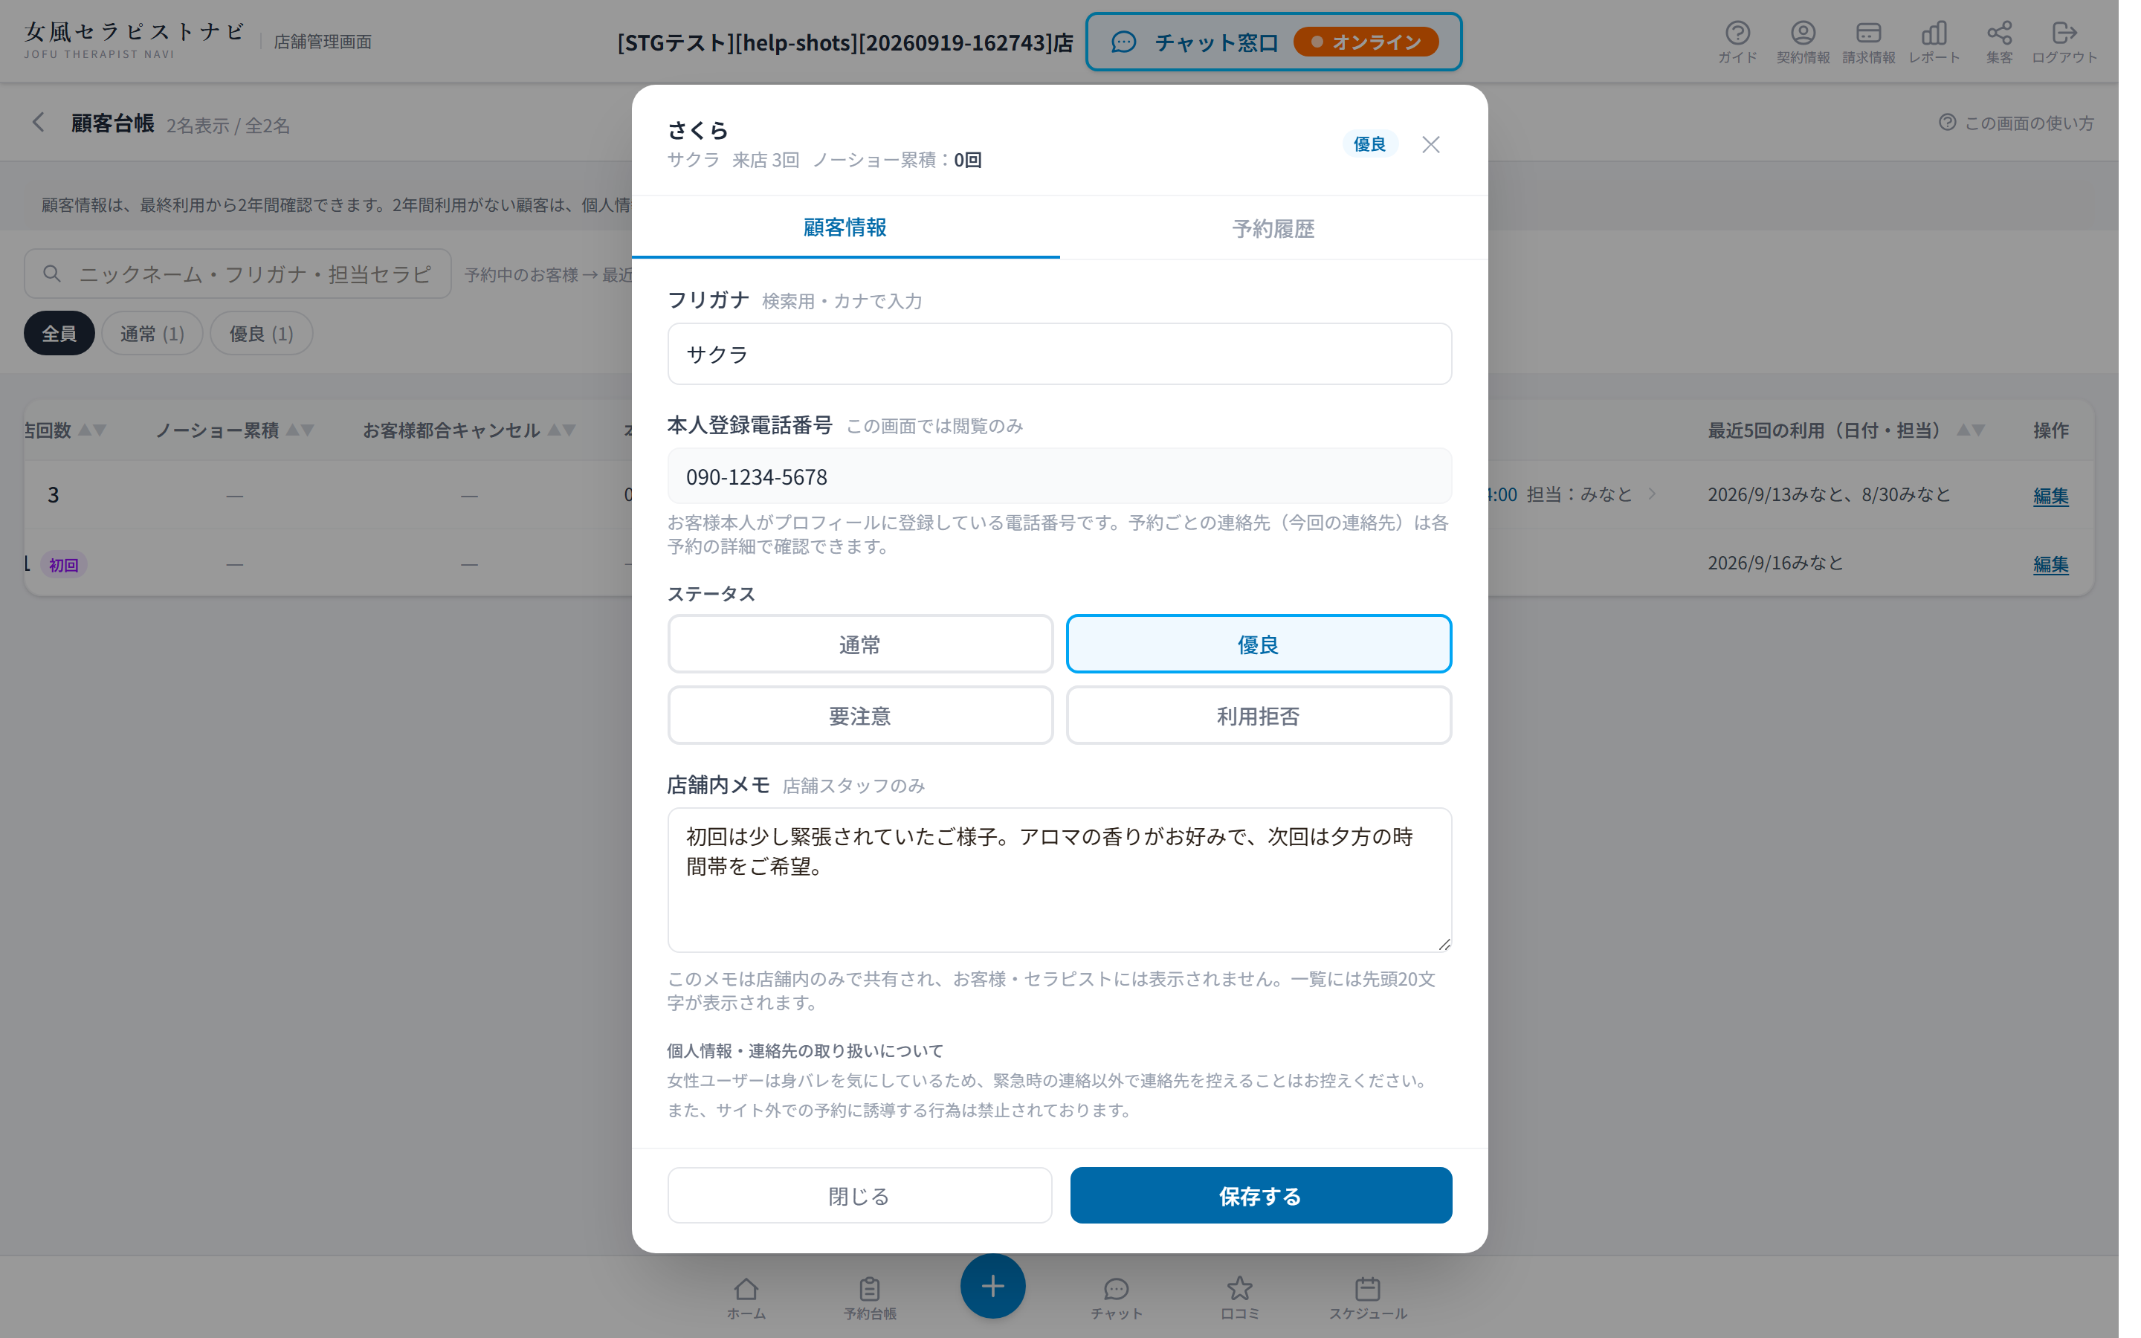This screenshot has width=2141, height=1338.
Task: Go back with the 顧客台帳 arrow
Action: [x=38, y=122]
